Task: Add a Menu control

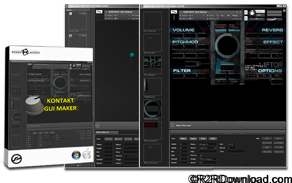Action: tap(279, 138)
